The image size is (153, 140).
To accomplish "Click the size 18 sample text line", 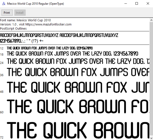I will tap(72, 54).
